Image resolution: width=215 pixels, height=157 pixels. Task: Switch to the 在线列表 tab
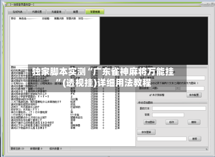point(17,12)
